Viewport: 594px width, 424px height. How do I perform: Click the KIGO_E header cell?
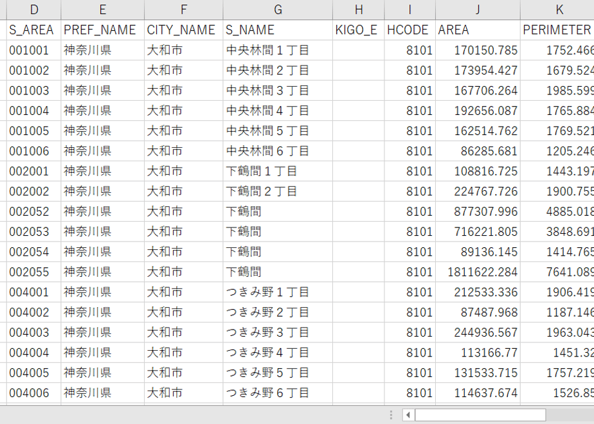pyautogui.click(x=358, y=30)
